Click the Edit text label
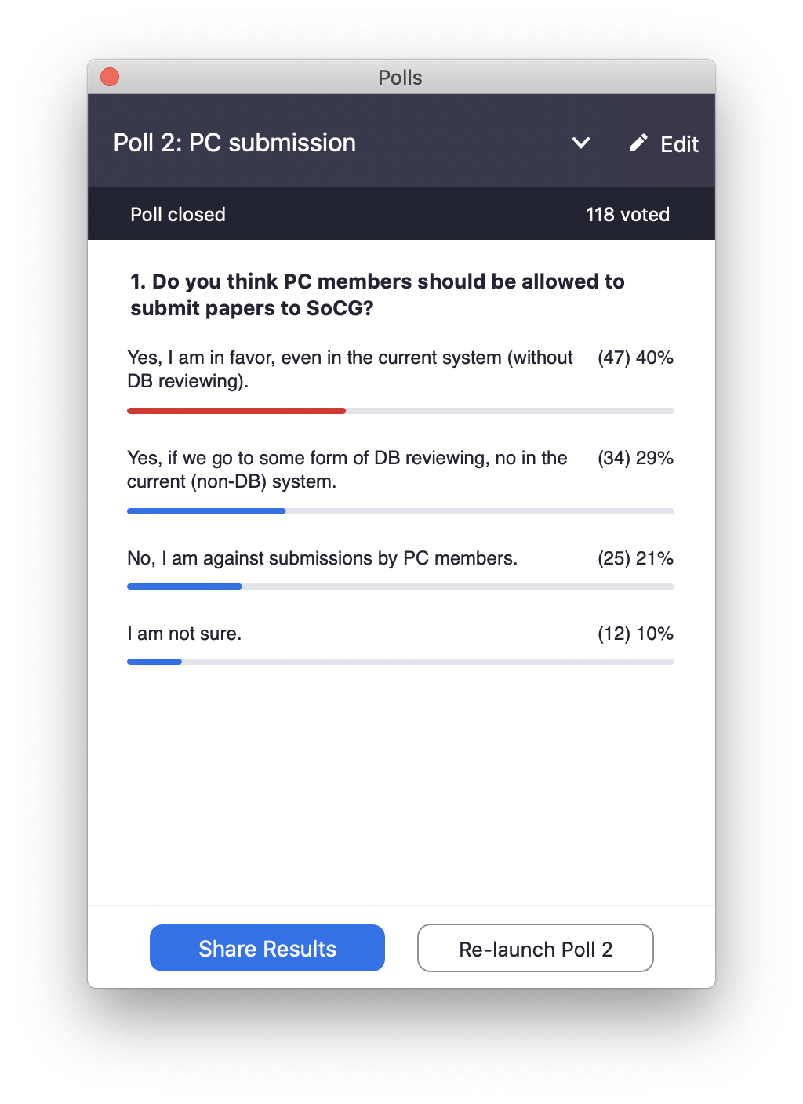The height and width of the screenshot is (1104, 803). pos(679,144)
